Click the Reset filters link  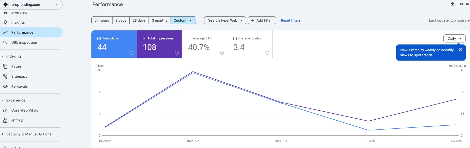pyautogui.click(x=291, y=20)
